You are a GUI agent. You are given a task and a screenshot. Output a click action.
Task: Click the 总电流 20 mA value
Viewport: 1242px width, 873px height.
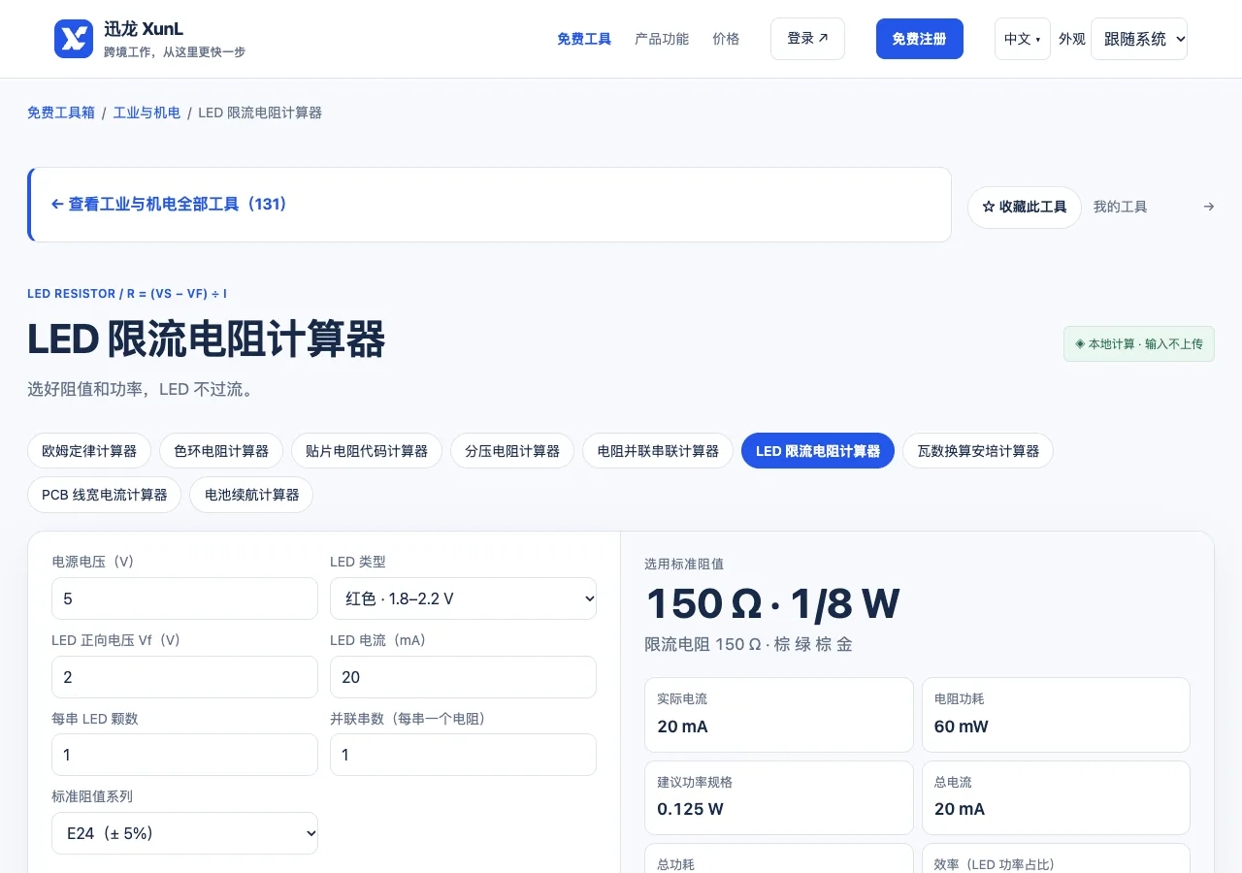click(x=960, y=809)
